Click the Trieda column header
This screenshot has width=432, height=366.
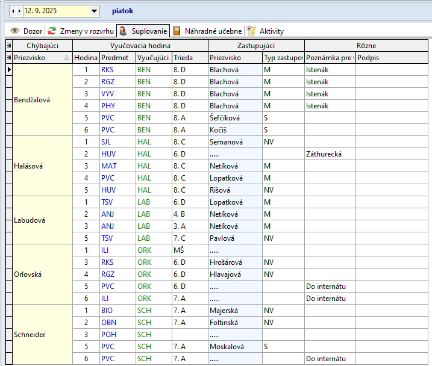click(190, 58)
